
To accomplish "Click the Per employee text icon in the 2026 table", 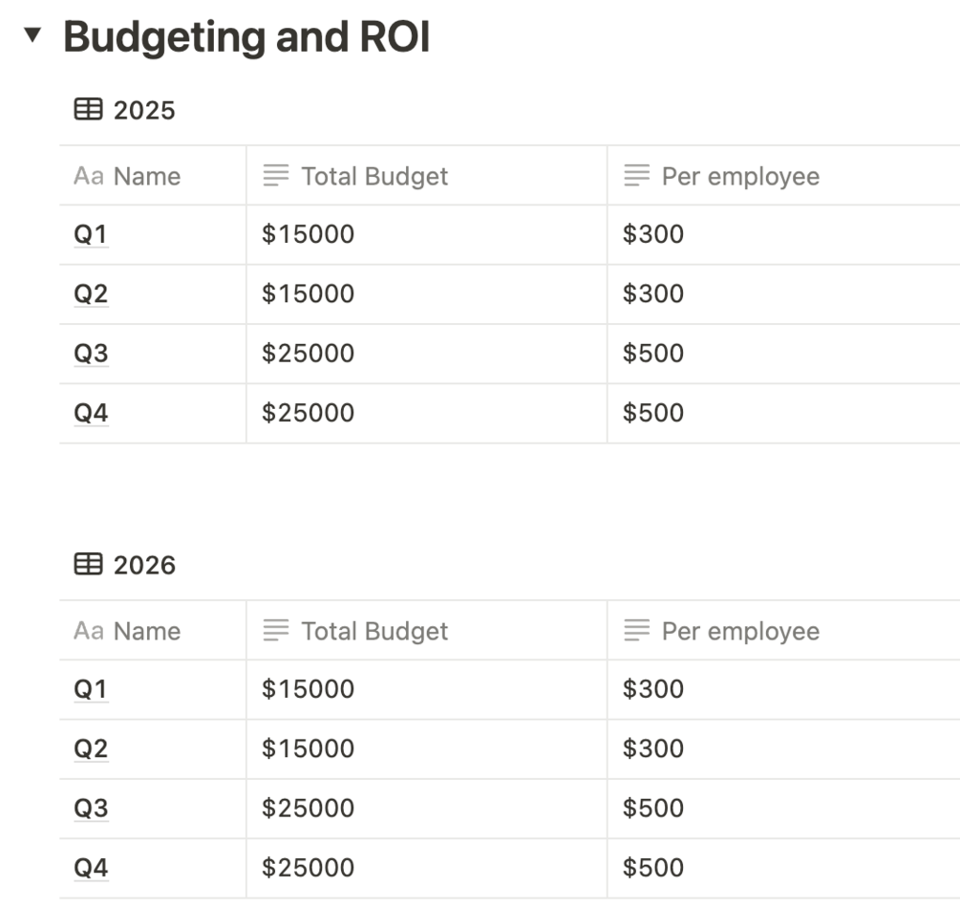I will pyautogui.click(x=636, y=631).
